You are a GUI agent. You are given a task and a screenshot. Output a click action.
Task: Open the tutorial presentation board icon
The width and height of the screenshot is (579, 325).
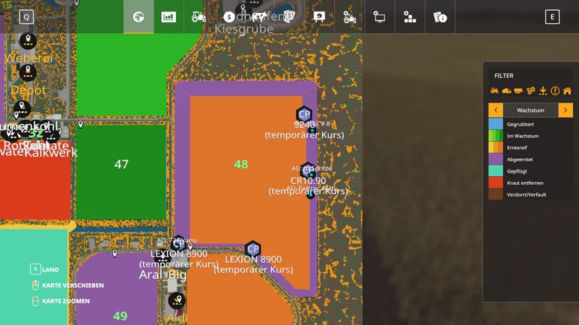[319, 17]
